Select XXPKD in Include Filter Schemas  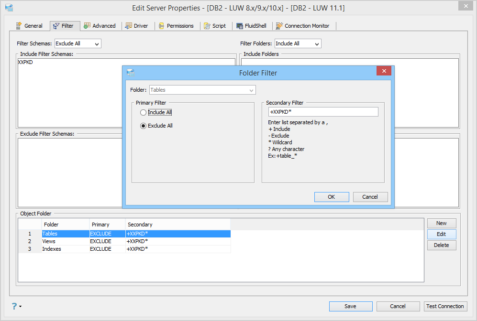25,62
